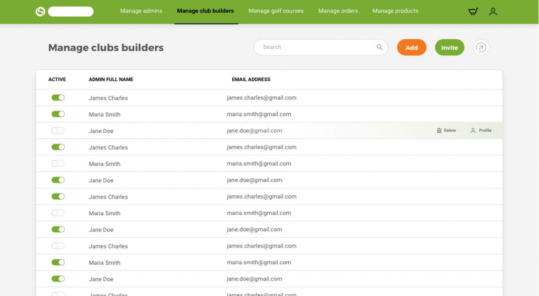539x296 pixels.
Task: Open the Manage admins menu item
Action: (x=141, y=11)
